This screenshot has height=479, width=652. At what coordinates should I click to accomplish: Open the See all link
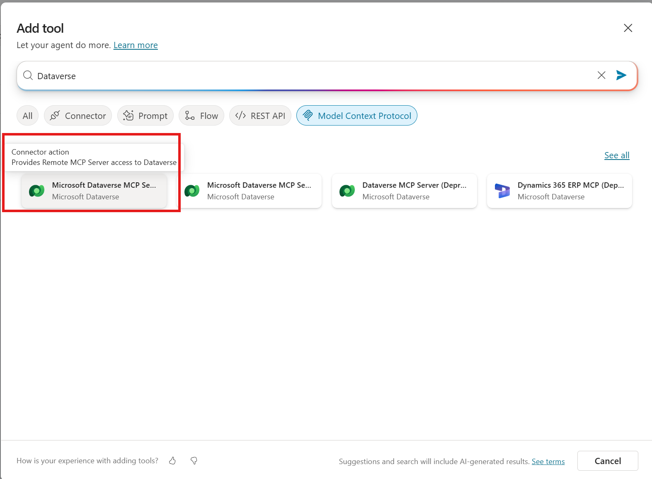(x=617, y=155)
